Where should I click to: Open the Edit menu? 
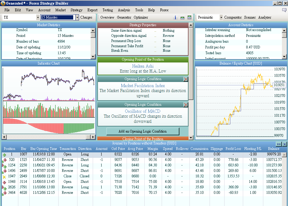click(18, 10)
